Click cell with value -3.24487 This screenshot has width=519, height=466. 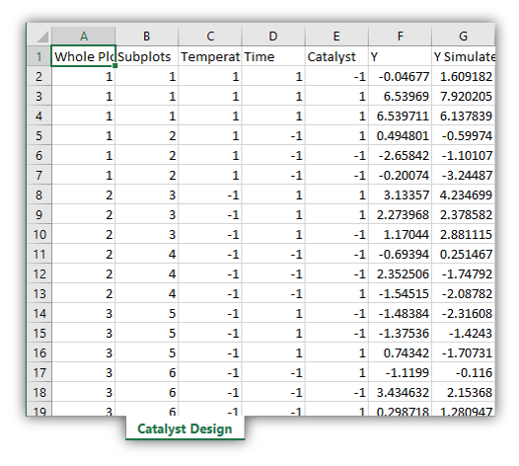click(464, 175)
